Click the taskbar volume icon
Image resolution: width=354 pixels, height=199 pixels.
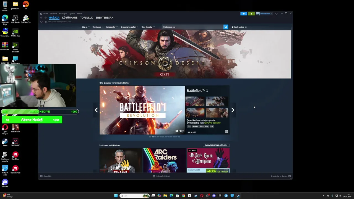tap(340, 196)
